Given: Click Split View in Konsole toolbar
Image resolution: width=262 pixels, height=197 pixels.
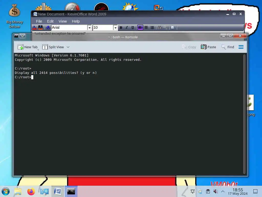Looking at the screenshot, I should coord(53,47).
